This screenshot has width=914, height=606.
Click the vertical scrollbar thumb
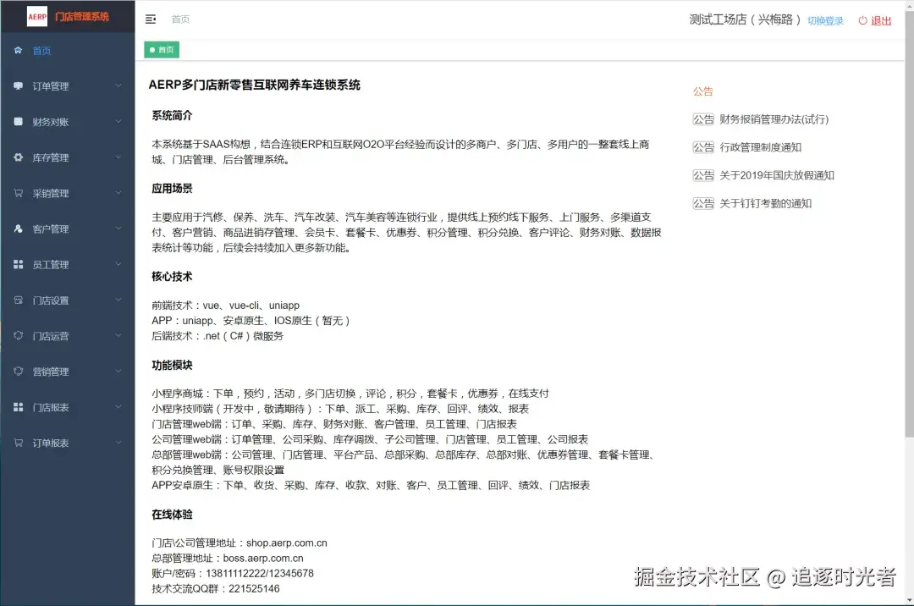tap(909, 224)
